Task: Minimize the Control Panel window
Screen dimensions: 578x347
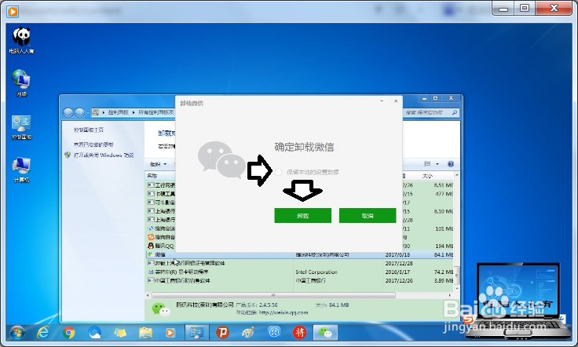Action: [x=424, y=98]
